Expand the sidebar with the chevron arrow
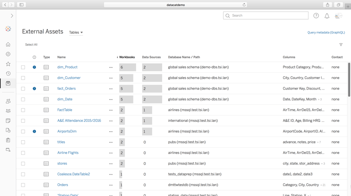The height and width of the screenshot is (196, 351). coord(12,16)
